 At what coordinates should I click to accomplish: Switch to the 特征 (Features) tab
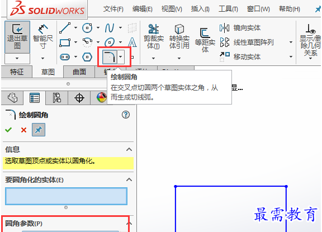point(17,72)
